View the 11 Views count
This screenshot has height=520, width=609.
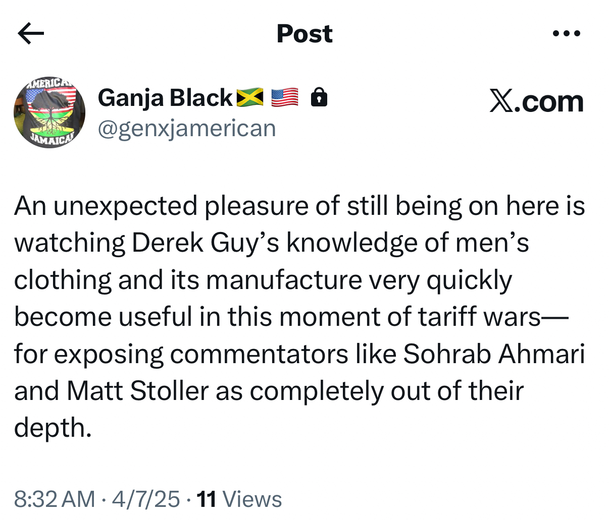pos(239,499)
